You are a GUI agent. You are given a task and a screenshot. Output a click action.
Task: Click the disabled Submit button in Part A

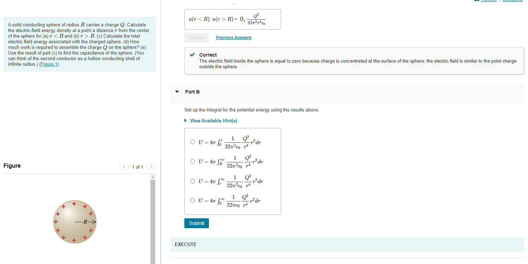point(197,38)
